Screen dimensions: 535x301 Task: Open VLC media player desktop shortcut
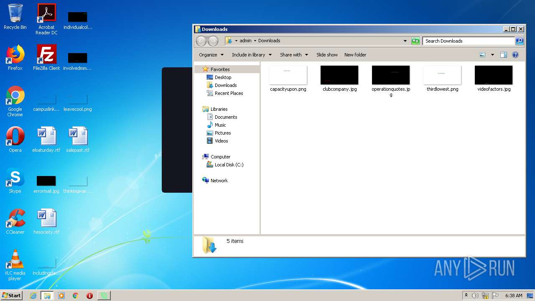(x=15, y=265)
